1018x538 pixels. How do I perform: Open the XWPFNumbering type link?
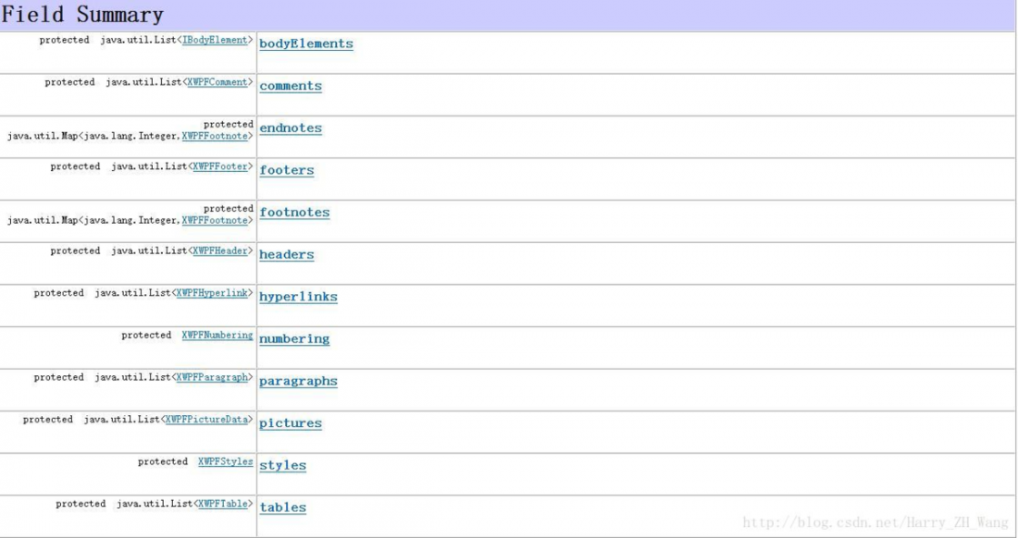tap(217, 335)
